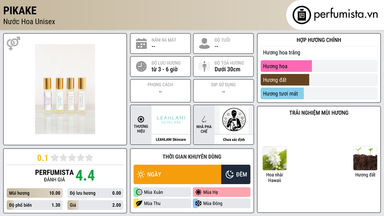
Task: Click the NĂM RA MẮT label
Action: (x=164, y=40)
